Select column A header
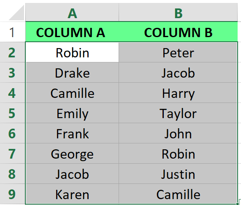Viewport: 241px width, 205px height. 72,12
